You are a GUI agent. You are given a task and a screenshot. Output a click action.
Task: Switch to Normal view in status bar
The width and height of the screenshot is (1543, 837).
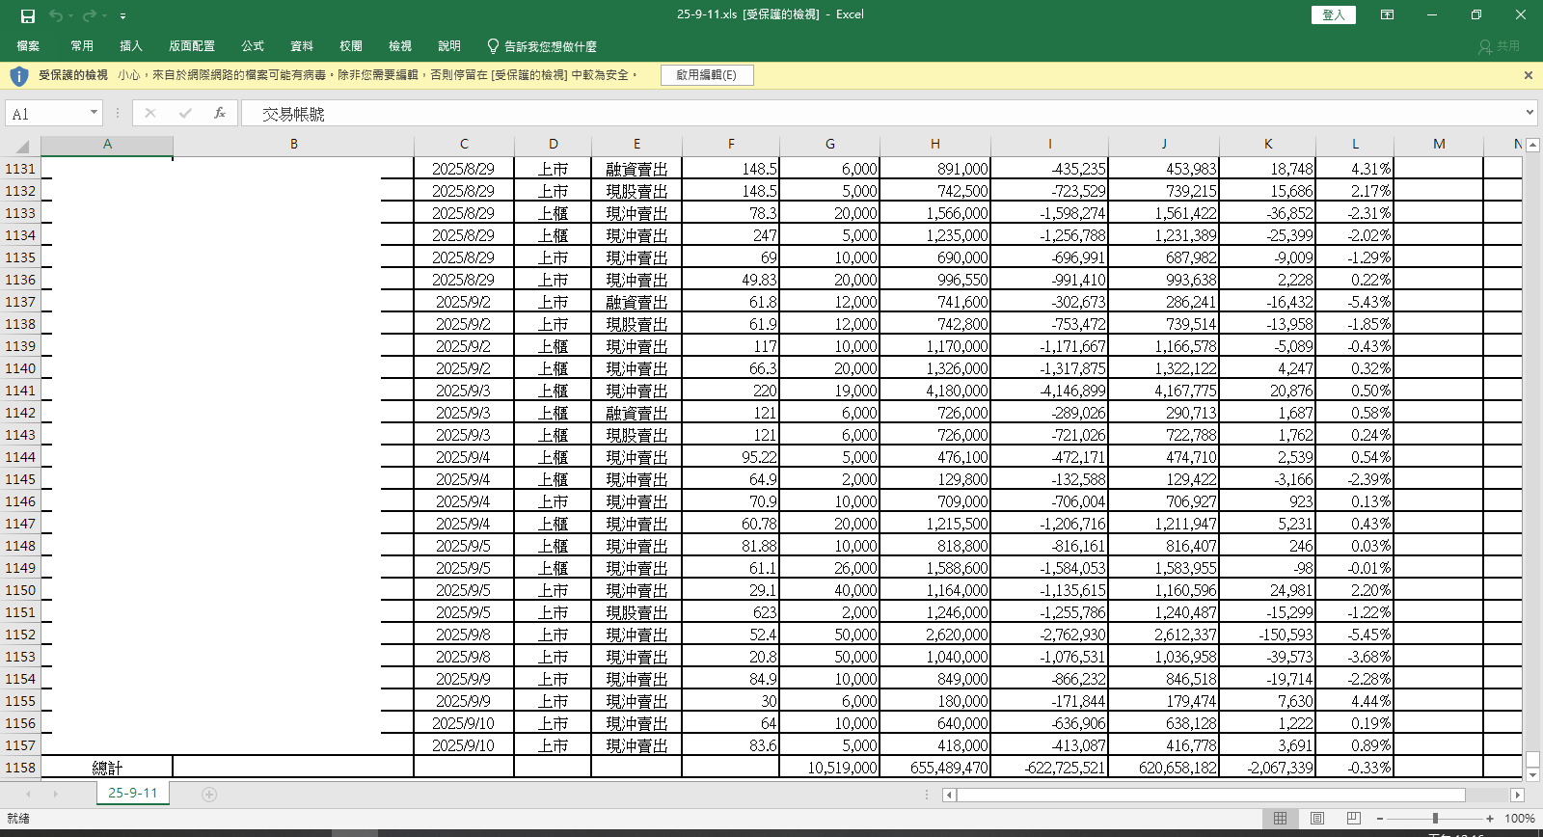[x=1280, y=818]
